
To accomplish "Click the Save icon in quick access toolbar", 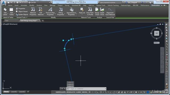I will 14,2.
